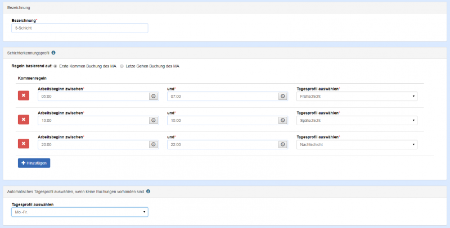The width and height of the screenshot is (450, 228).
Task: Select Erste Kommen Buchung des MA option
Action: [55, 66]
